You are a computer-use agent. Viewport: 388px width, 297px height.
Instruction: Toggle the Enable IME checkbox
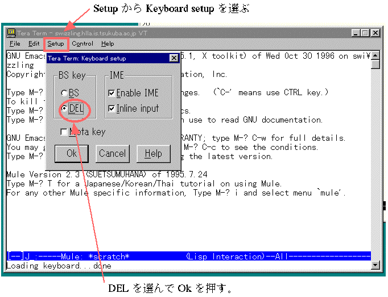coord(112,93)
